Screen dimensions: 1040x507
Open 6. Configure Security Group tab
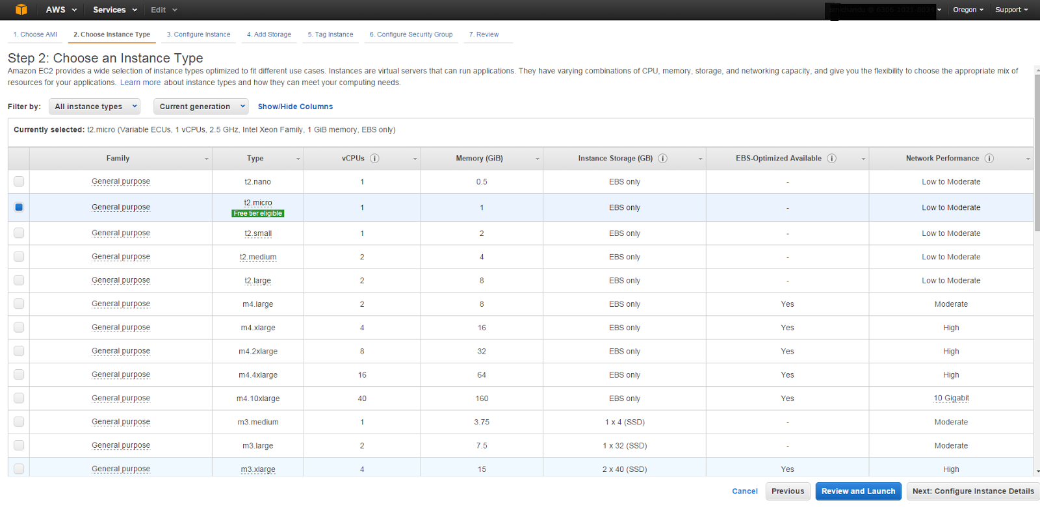coord(411,34)
